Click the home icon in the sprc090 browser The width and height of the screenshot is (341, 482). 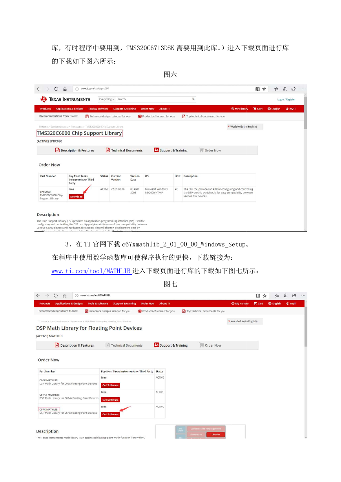[65, 89]
